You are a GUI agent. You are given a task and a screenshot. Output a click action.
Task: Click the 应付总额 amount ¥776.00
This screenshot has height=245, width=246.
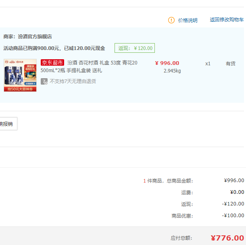click(227, 238)
